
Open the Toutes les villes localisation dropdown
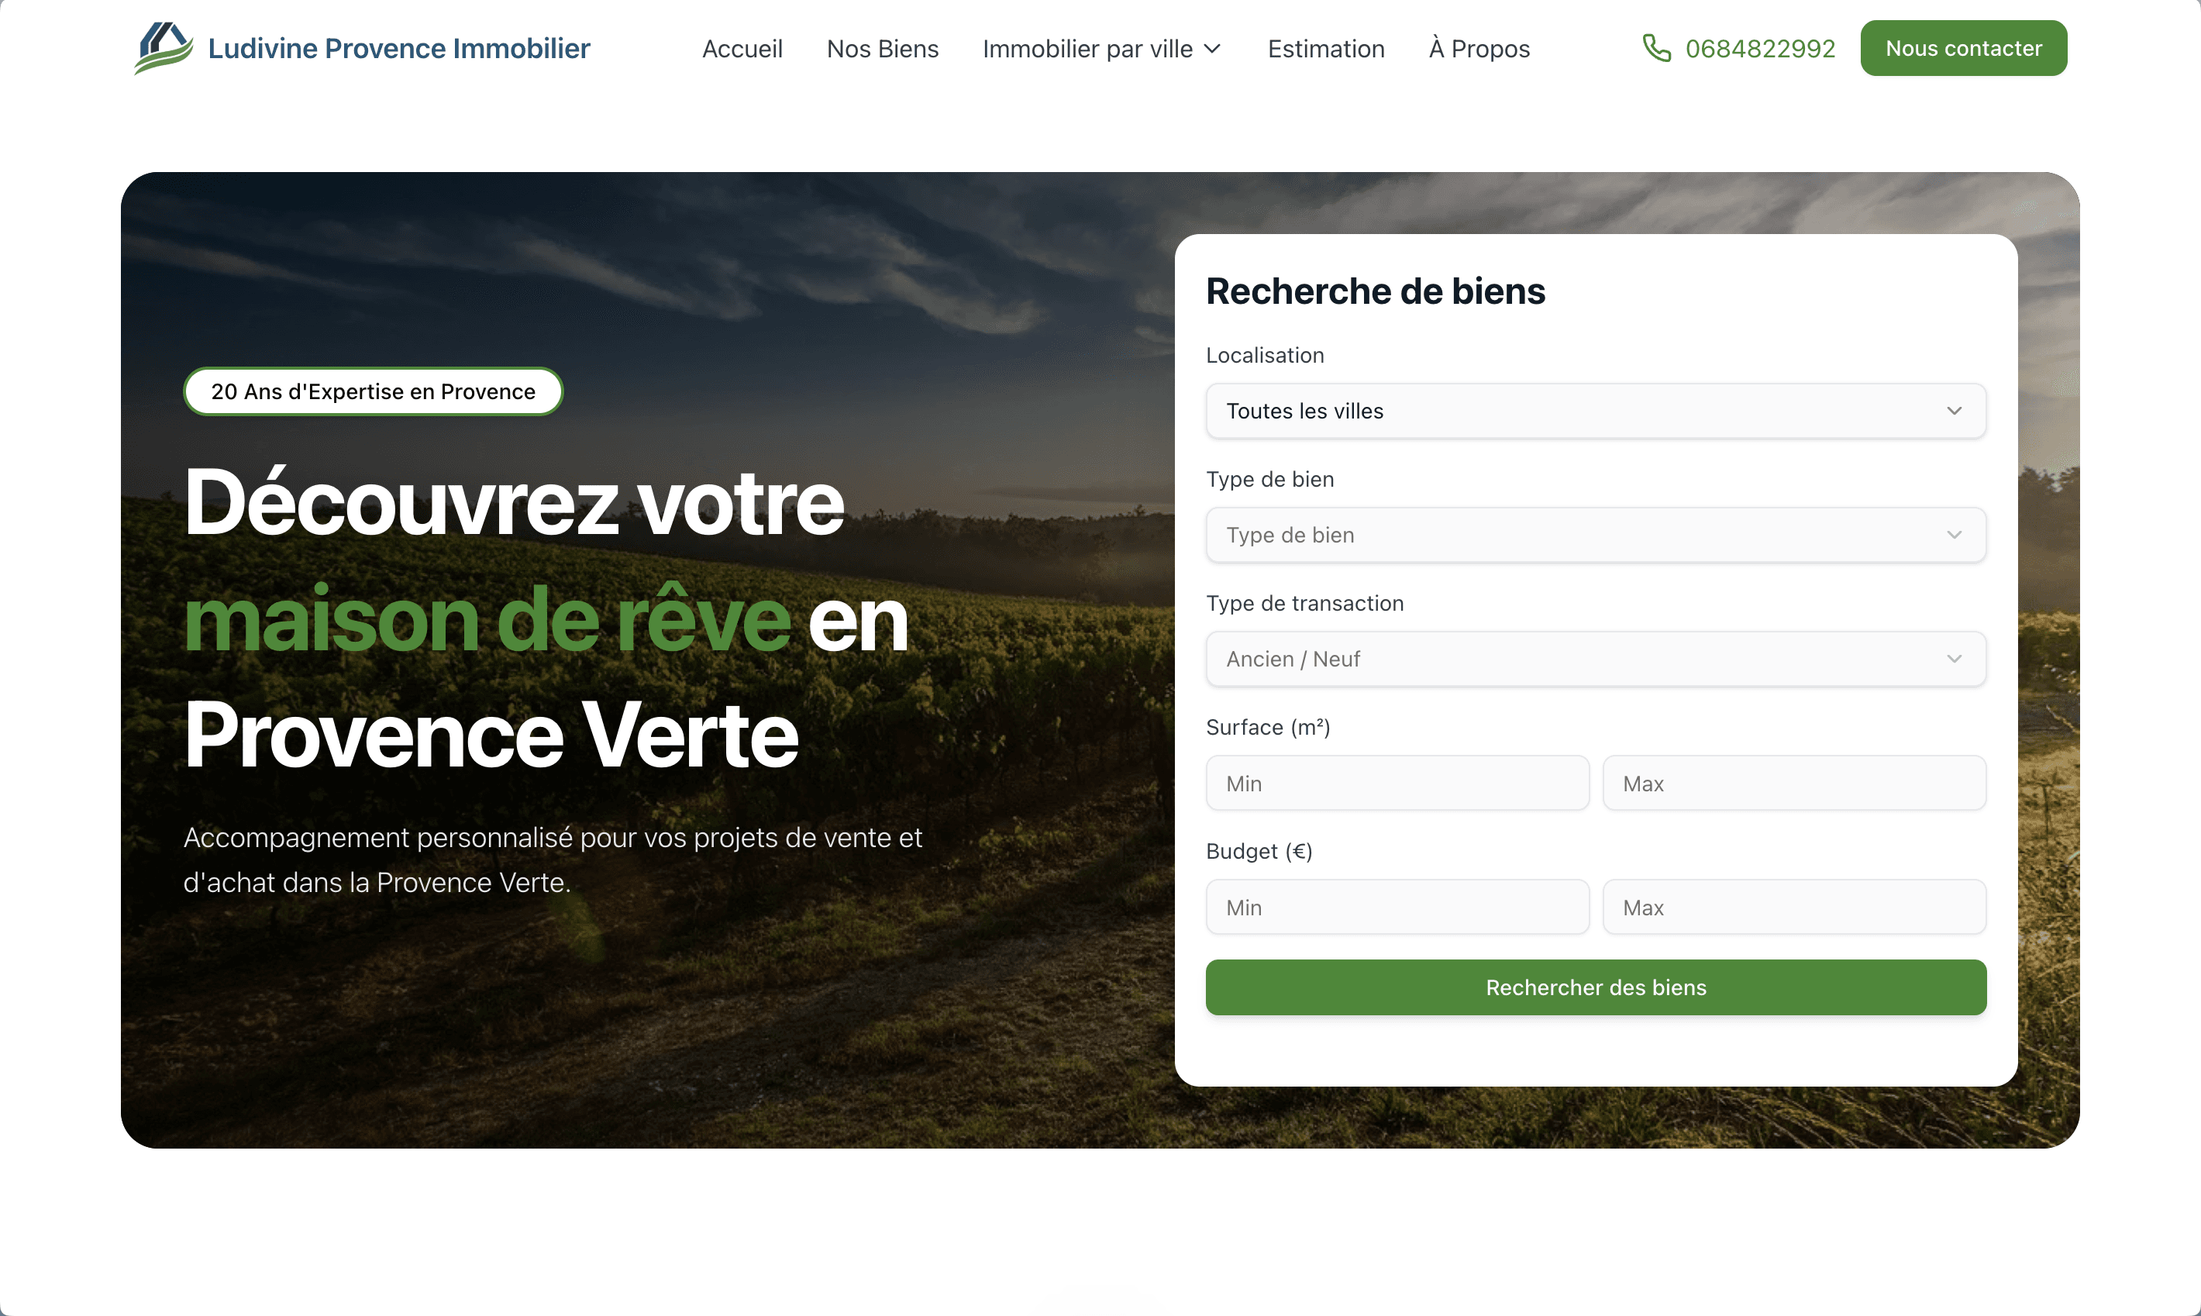(x=1594, y=411)
